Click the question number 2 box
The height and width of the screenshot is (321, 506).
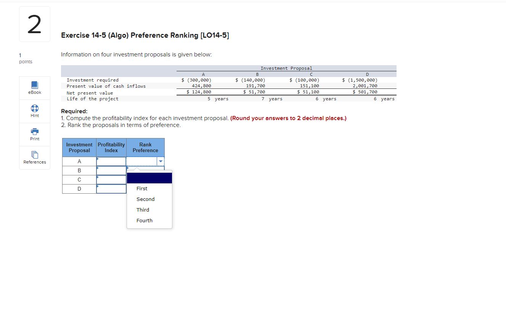(x=35, y=24)
